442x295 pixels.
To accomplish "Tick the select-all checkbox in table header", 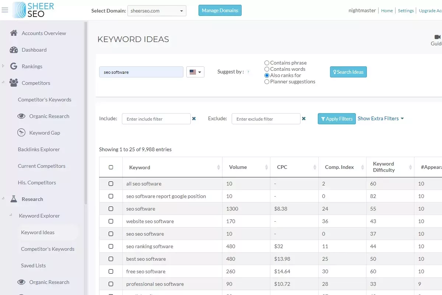I will pos(111,167).
